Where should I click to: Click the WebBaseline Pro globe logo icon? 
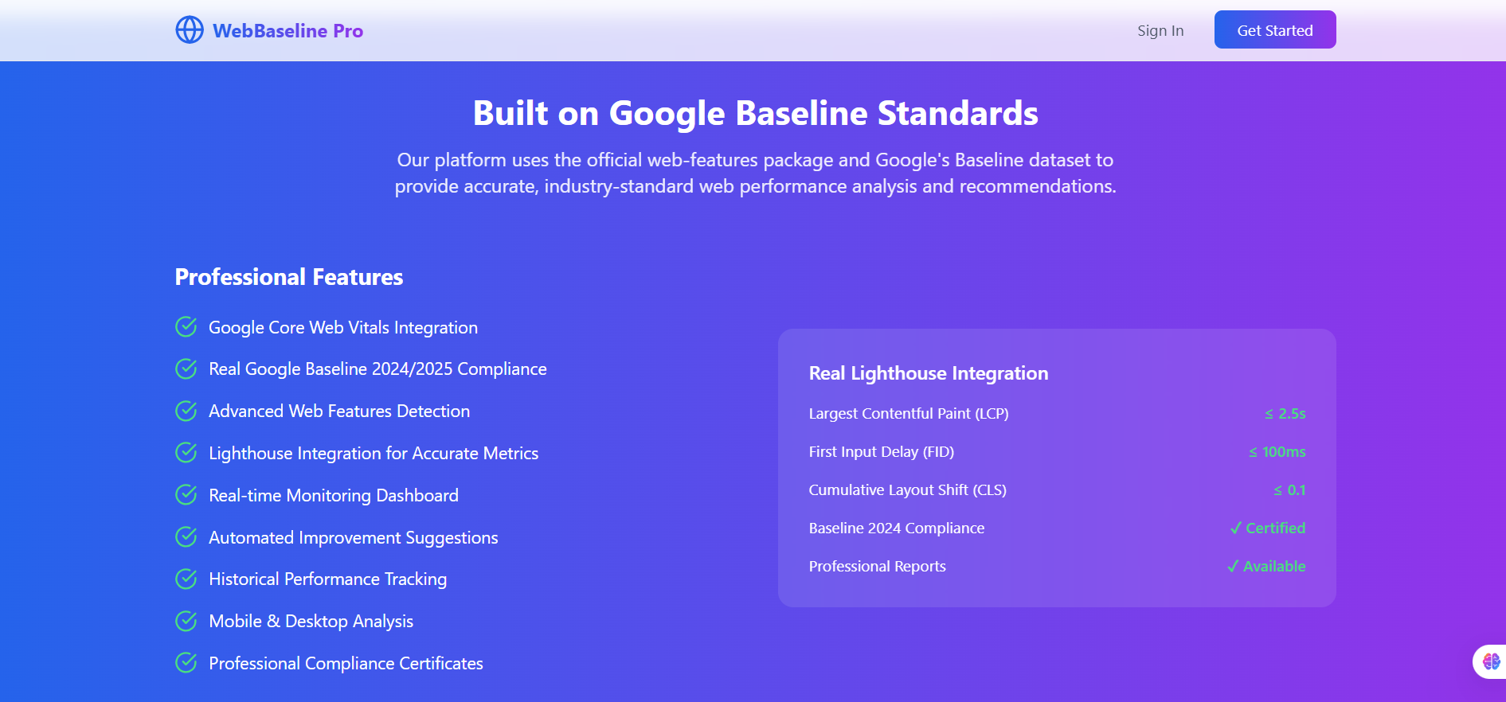pos(190,30)
